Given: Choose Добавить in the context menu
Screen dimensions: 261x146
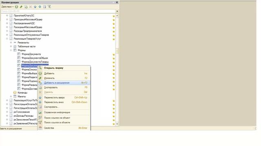Looking at the screenshot, I should [64, 73].
